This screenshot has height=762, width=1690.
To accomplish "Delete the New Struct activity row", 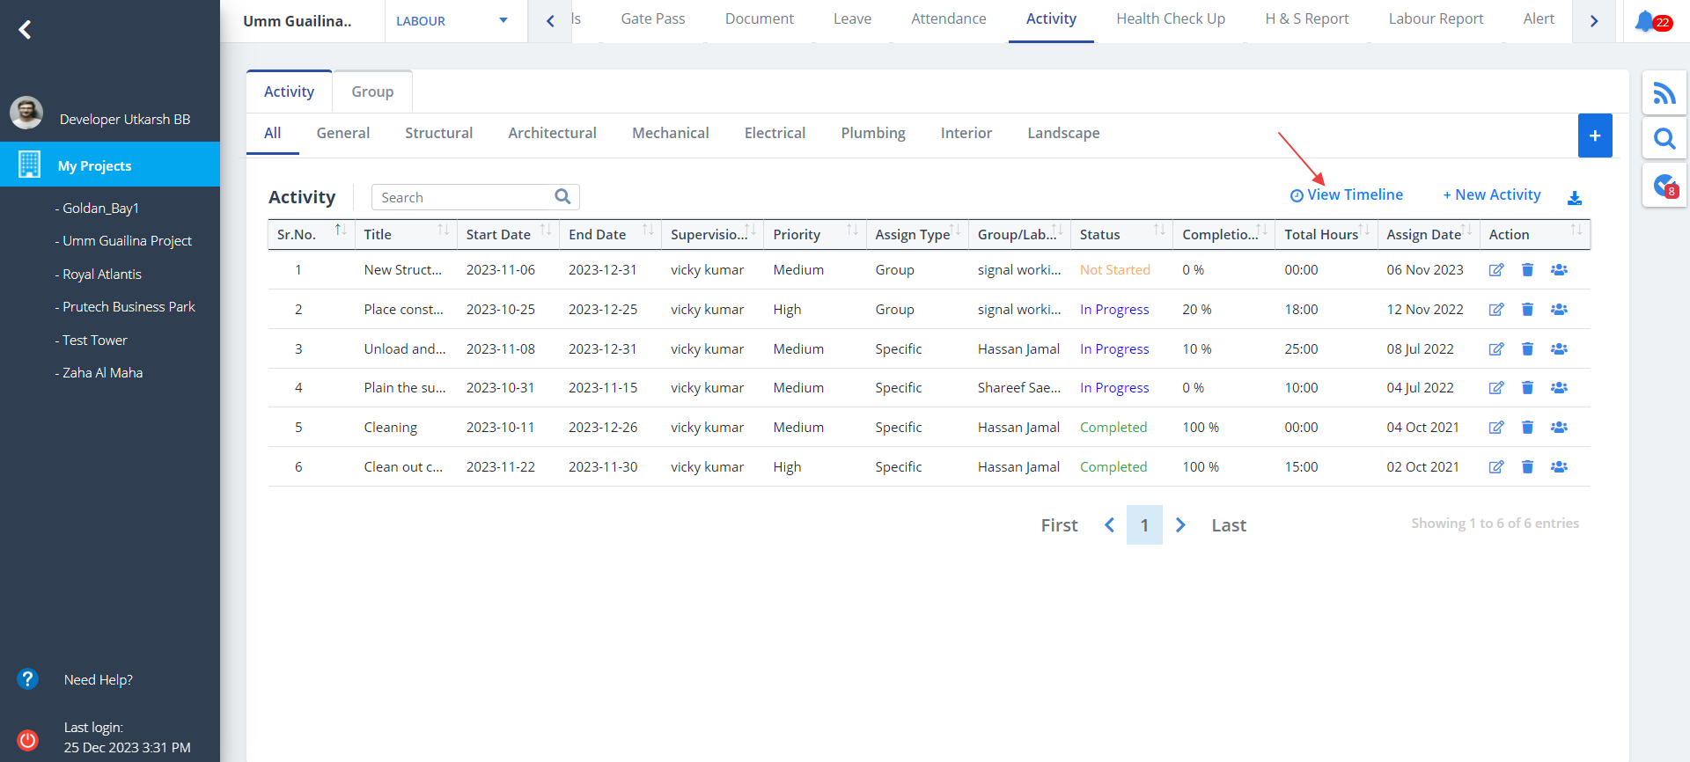I will click(1527, 270).
